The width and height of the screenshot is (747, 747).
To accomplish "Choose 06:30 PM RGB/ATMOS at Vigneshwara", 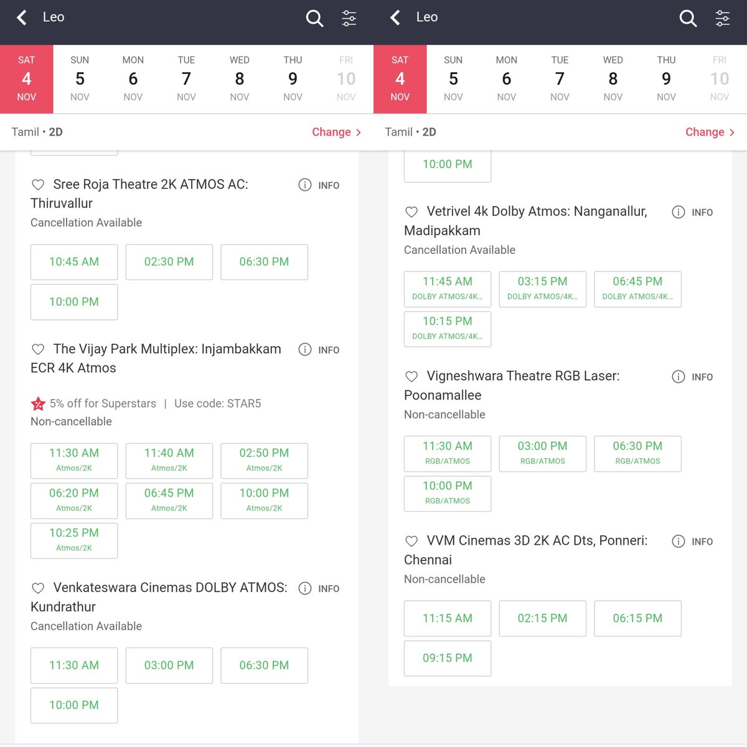I will 638,454.
